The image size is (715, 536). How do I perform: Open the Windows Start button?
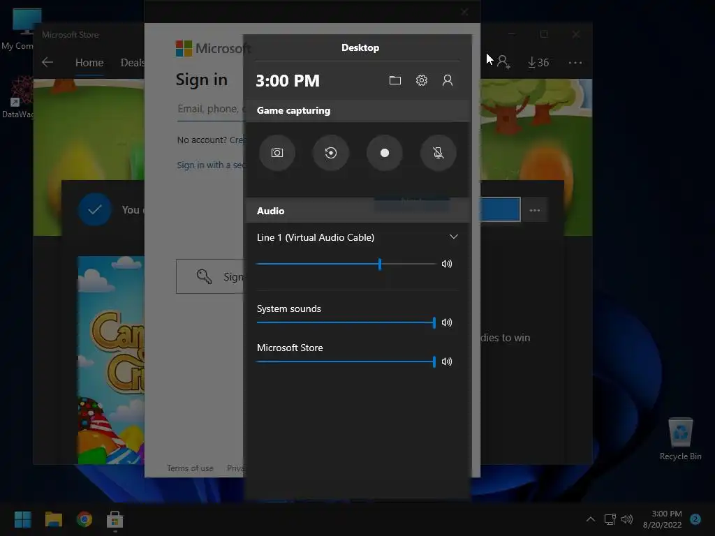tap(22, 519)
